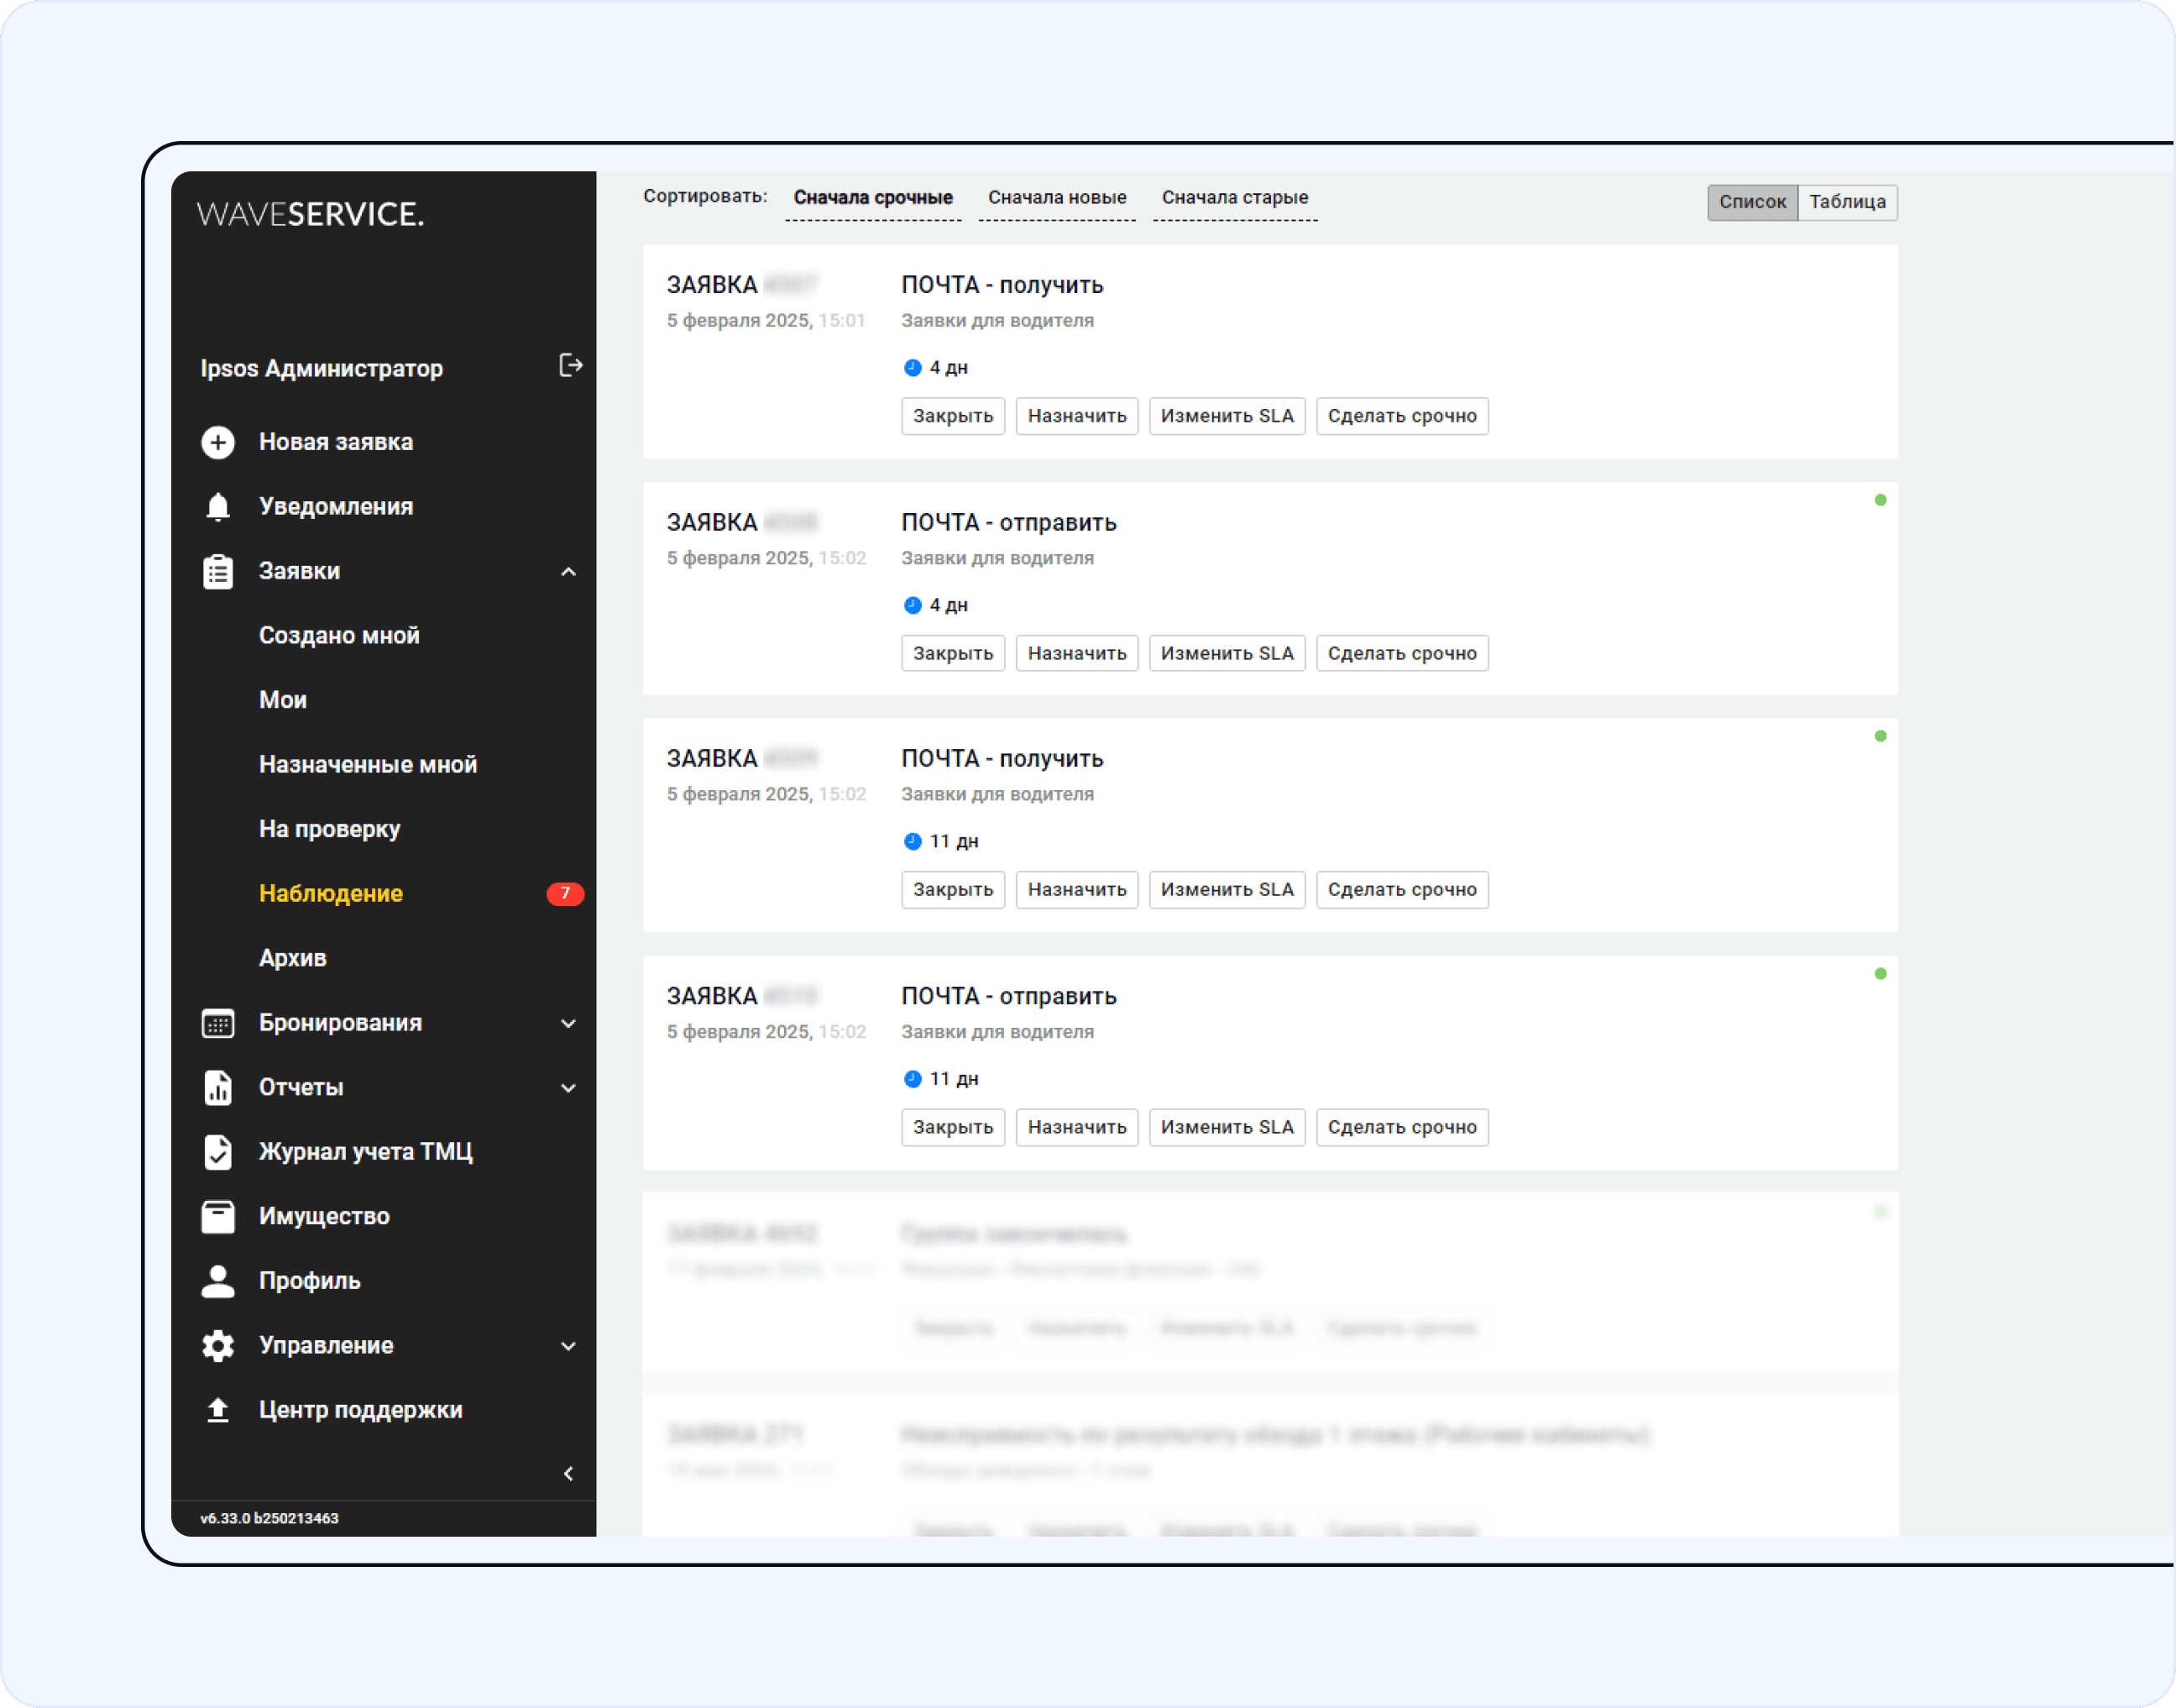Go to Назначенные мной requests

pyautogui.click(x=368, y=765)
